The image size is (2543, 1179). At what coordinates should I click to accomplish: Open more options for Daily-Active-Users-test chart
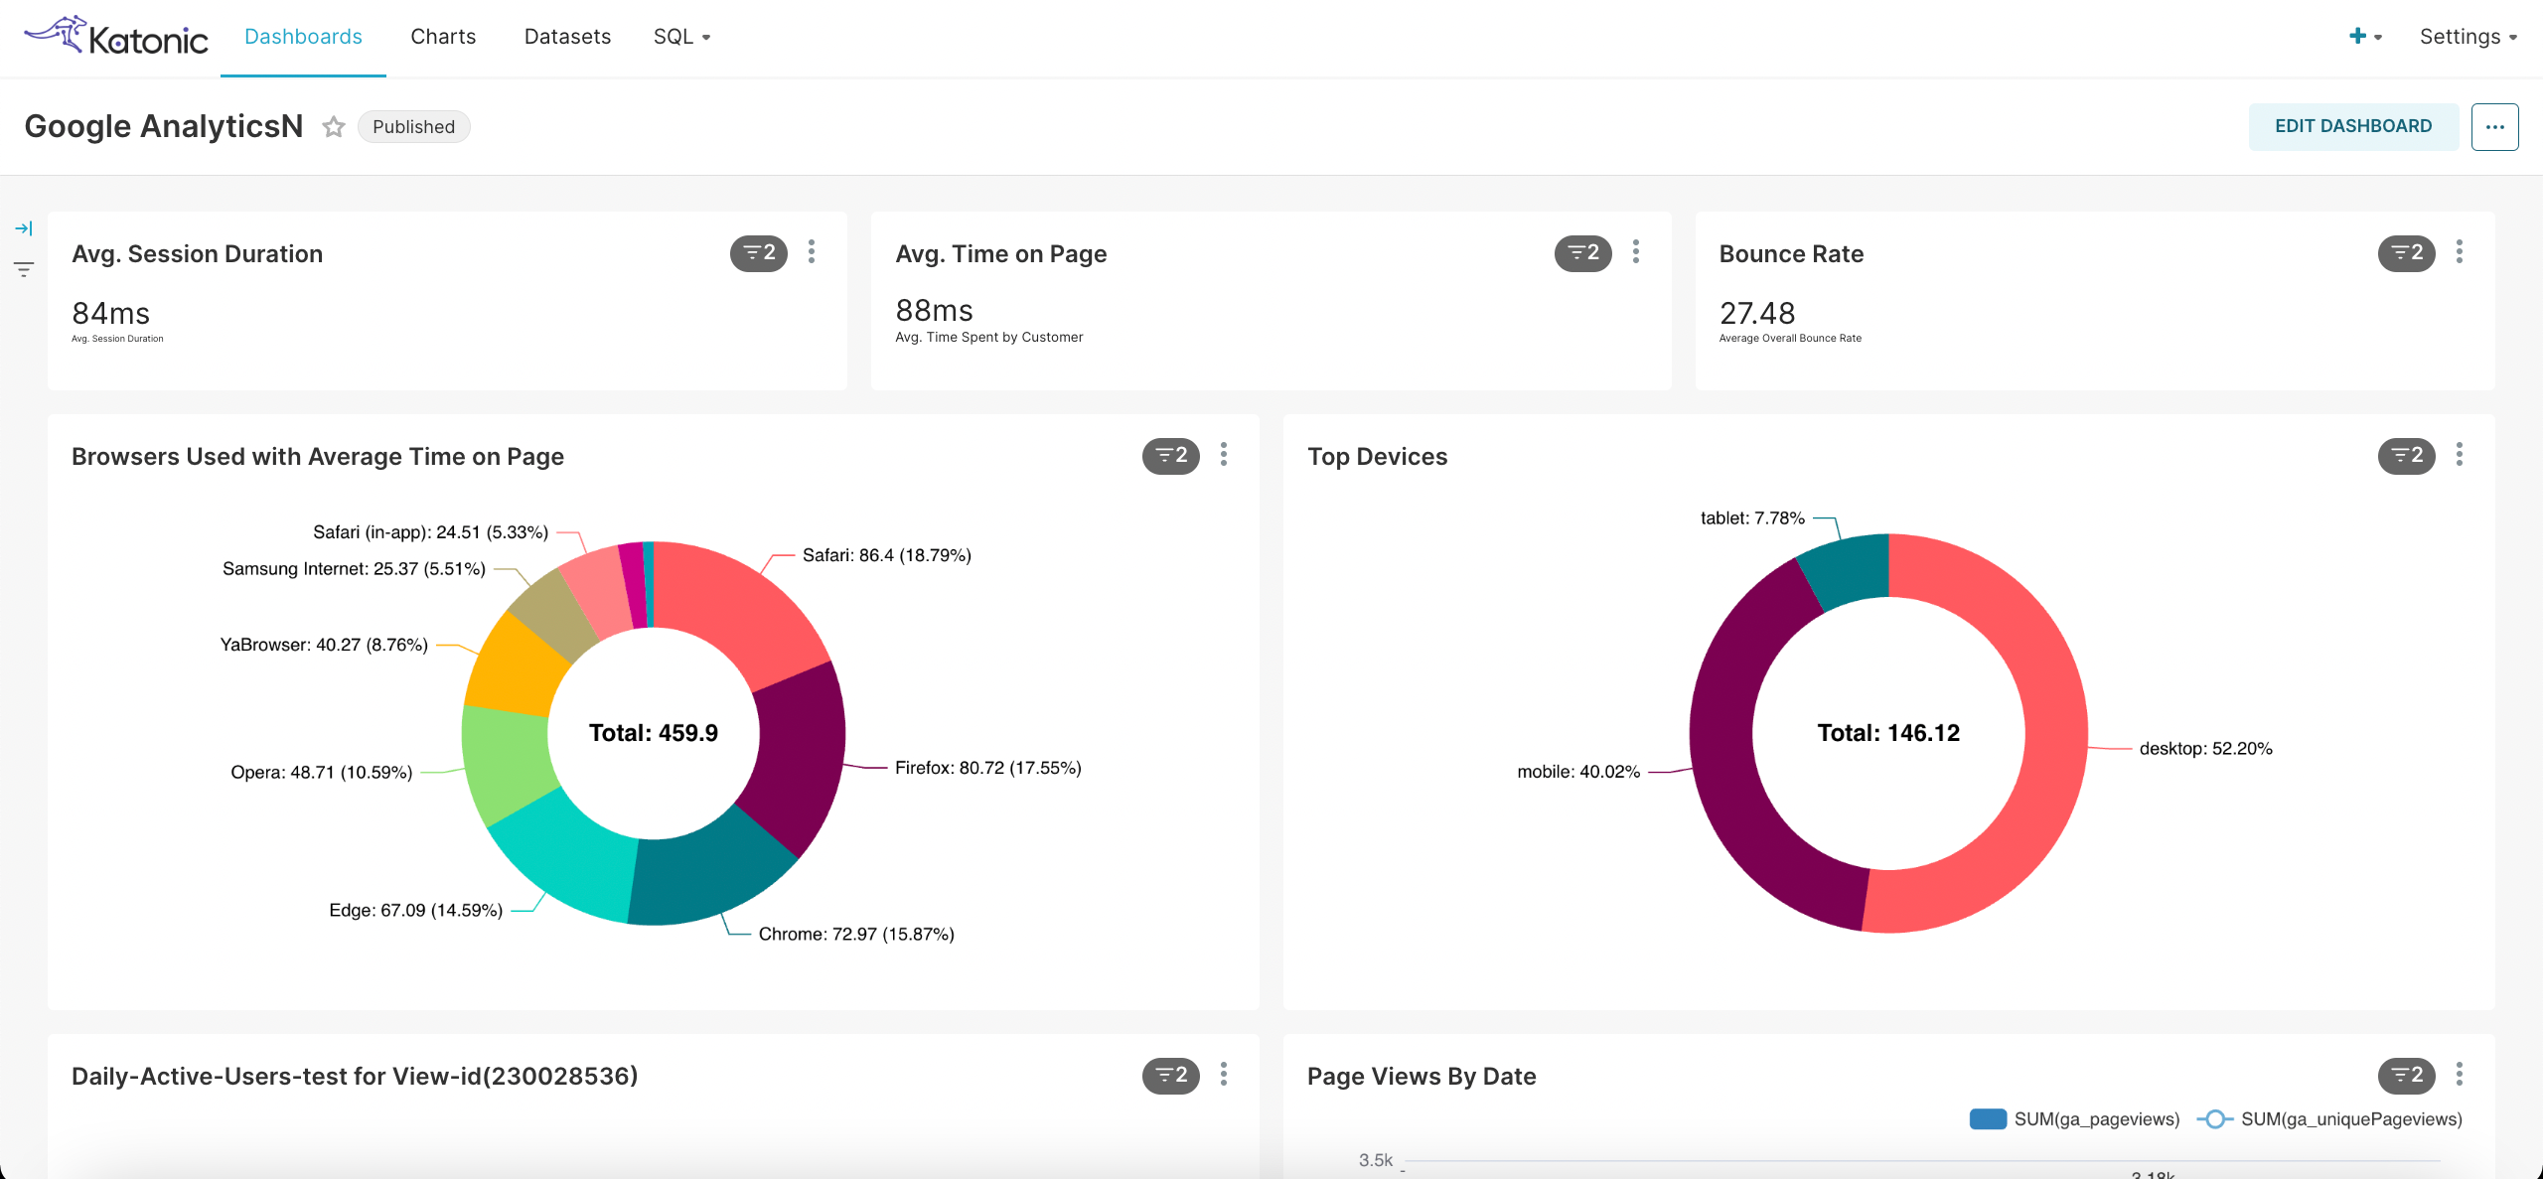(x=1224, y=1075)
